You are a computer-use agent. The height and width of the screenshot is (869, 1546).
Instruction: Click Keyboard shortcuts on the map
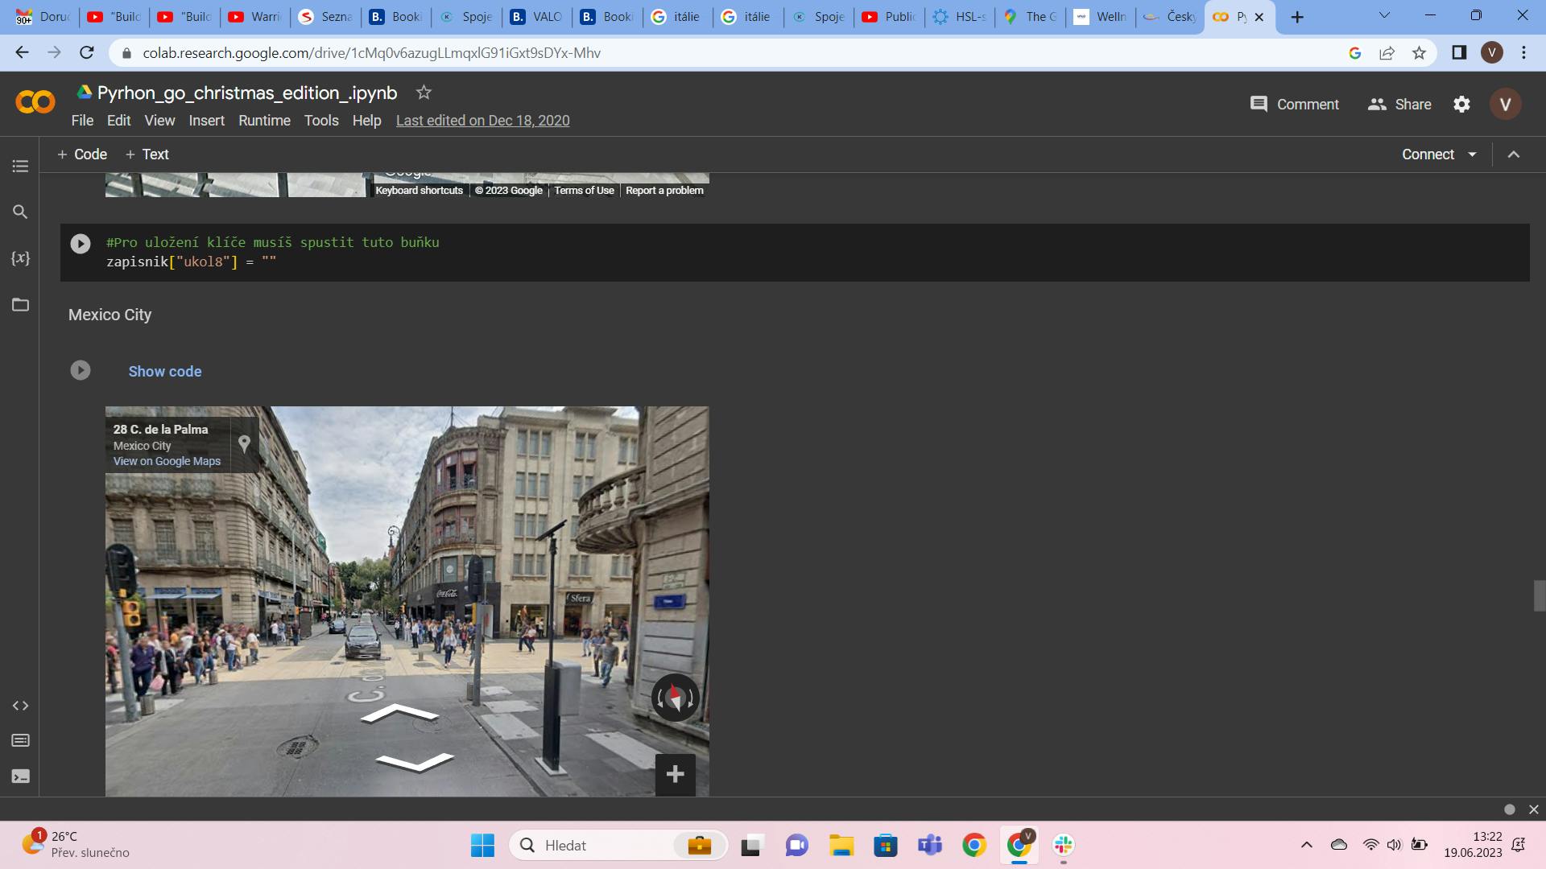[x=419, y=191]
